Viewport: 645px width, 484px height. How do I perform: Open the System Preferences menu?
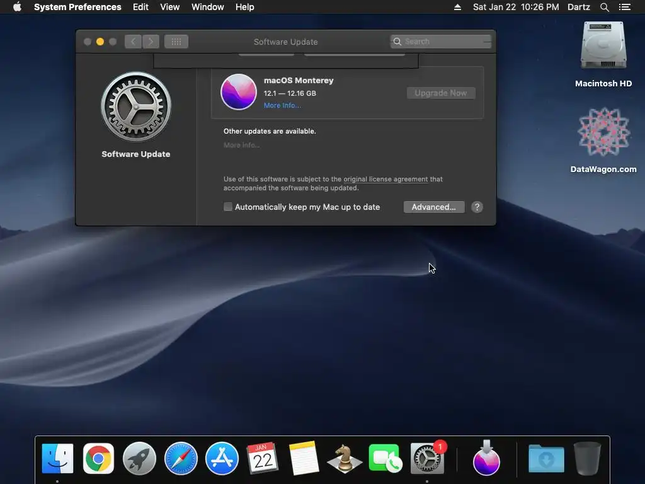[x=77, y=7]
